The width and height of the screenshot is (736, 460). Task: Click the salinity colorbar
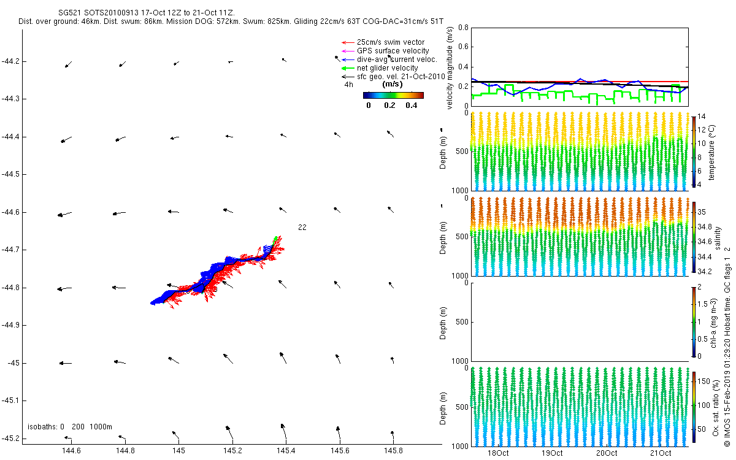click(694, 237)
